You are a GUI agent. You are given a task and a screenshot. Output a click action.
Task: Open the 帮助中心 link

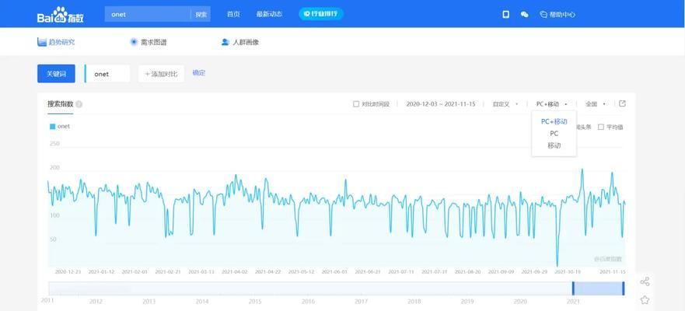[562, 15]
